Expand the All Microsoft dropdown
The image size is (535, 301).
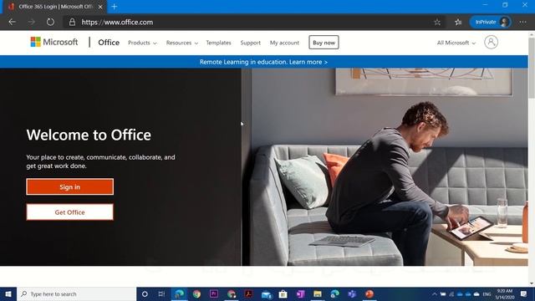coord(456,43)
